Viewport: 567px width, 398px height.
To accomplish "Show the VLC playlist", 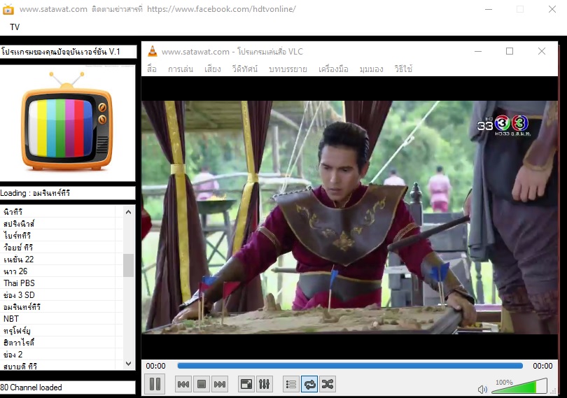I will coord(291,384).
